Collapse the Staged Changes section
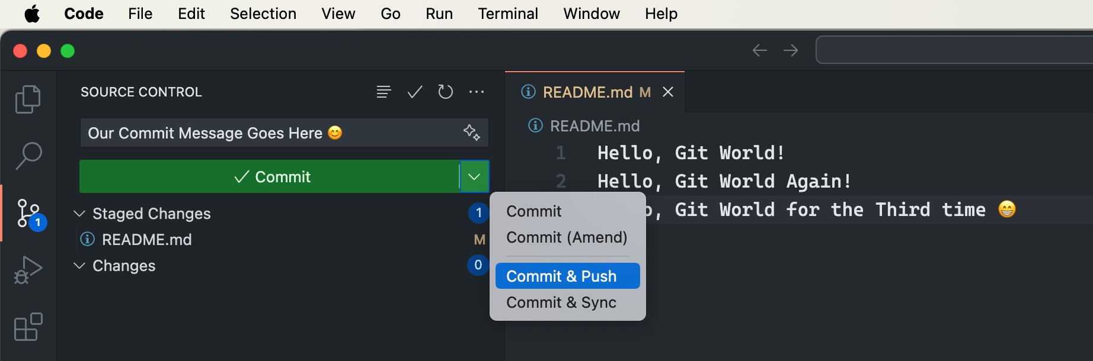1093x361 pixels. pyautogui.click(x=79, y=213)
